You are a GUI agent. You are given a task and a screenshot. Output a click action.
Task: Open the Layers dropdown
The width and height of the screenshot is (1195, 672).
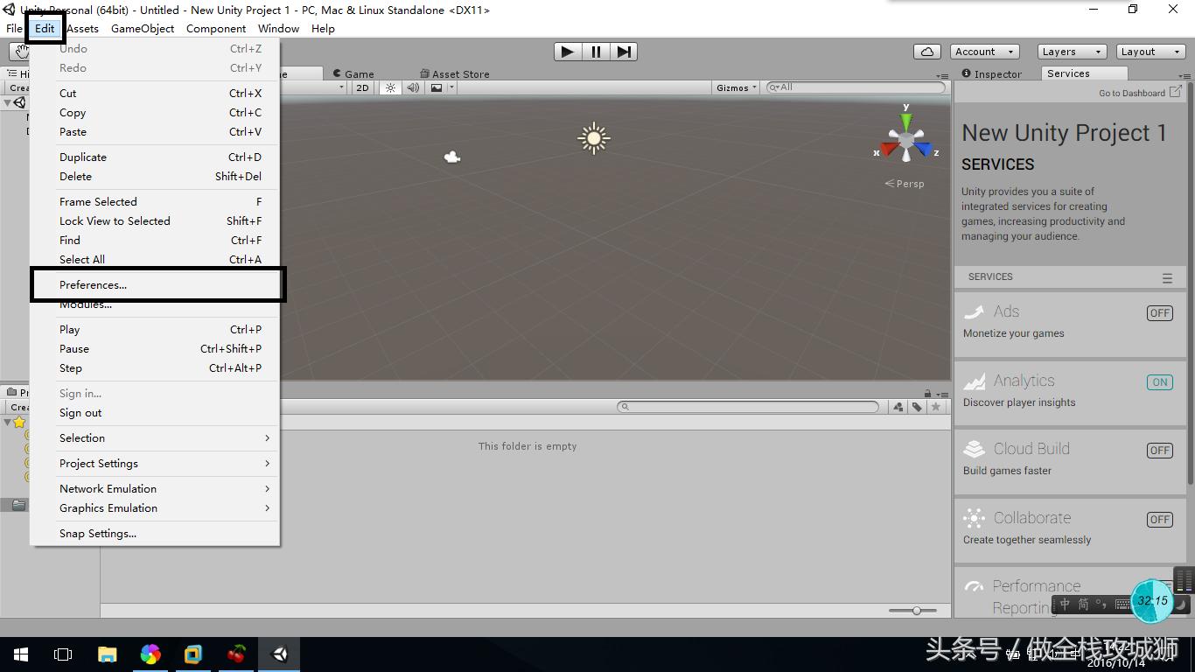click(1069, 51)
